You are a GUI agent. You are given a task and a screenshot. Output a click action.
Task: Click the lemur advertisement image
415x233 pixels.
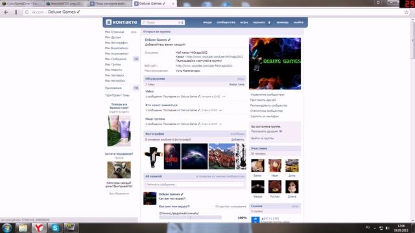point(119,170)
